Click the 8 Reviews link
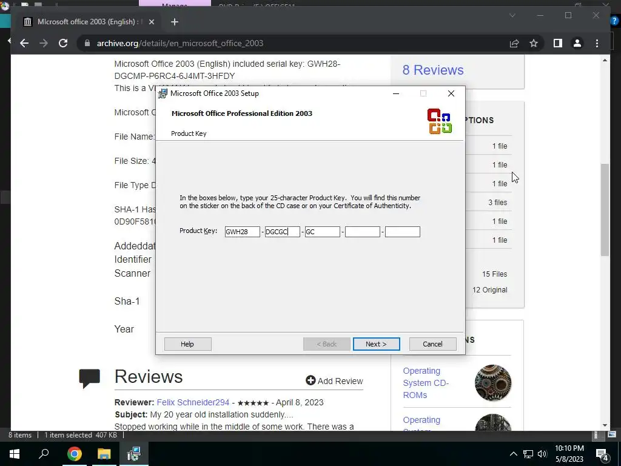This screenshot has height=466, width=621. tap(433, 70)
